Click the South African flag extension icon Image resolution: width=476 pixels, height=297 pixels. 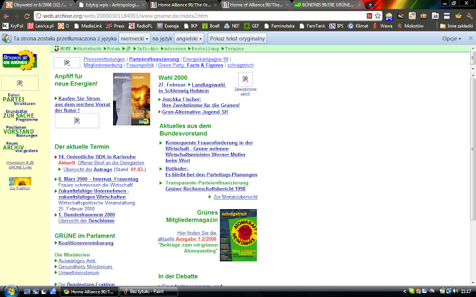[x=400, y=16]
